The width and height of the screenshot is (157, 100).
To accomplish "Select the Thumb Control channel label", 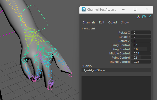I will point(120,62).
